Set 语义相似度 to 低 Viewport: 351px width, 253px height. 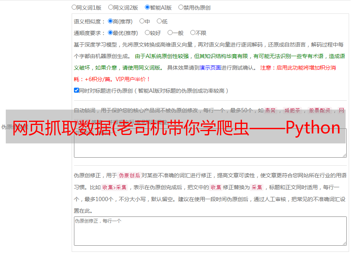click(159, 21)
